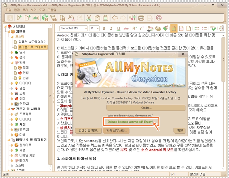Viewport: 229px width, 178px height.
Task: Open the 파일 menu
Action: 8,10
